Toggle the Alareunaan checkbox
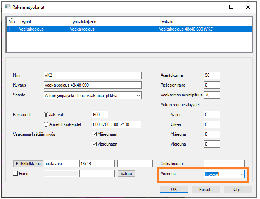The height and width of the screenshot is (199, 260). pos(95,144)
